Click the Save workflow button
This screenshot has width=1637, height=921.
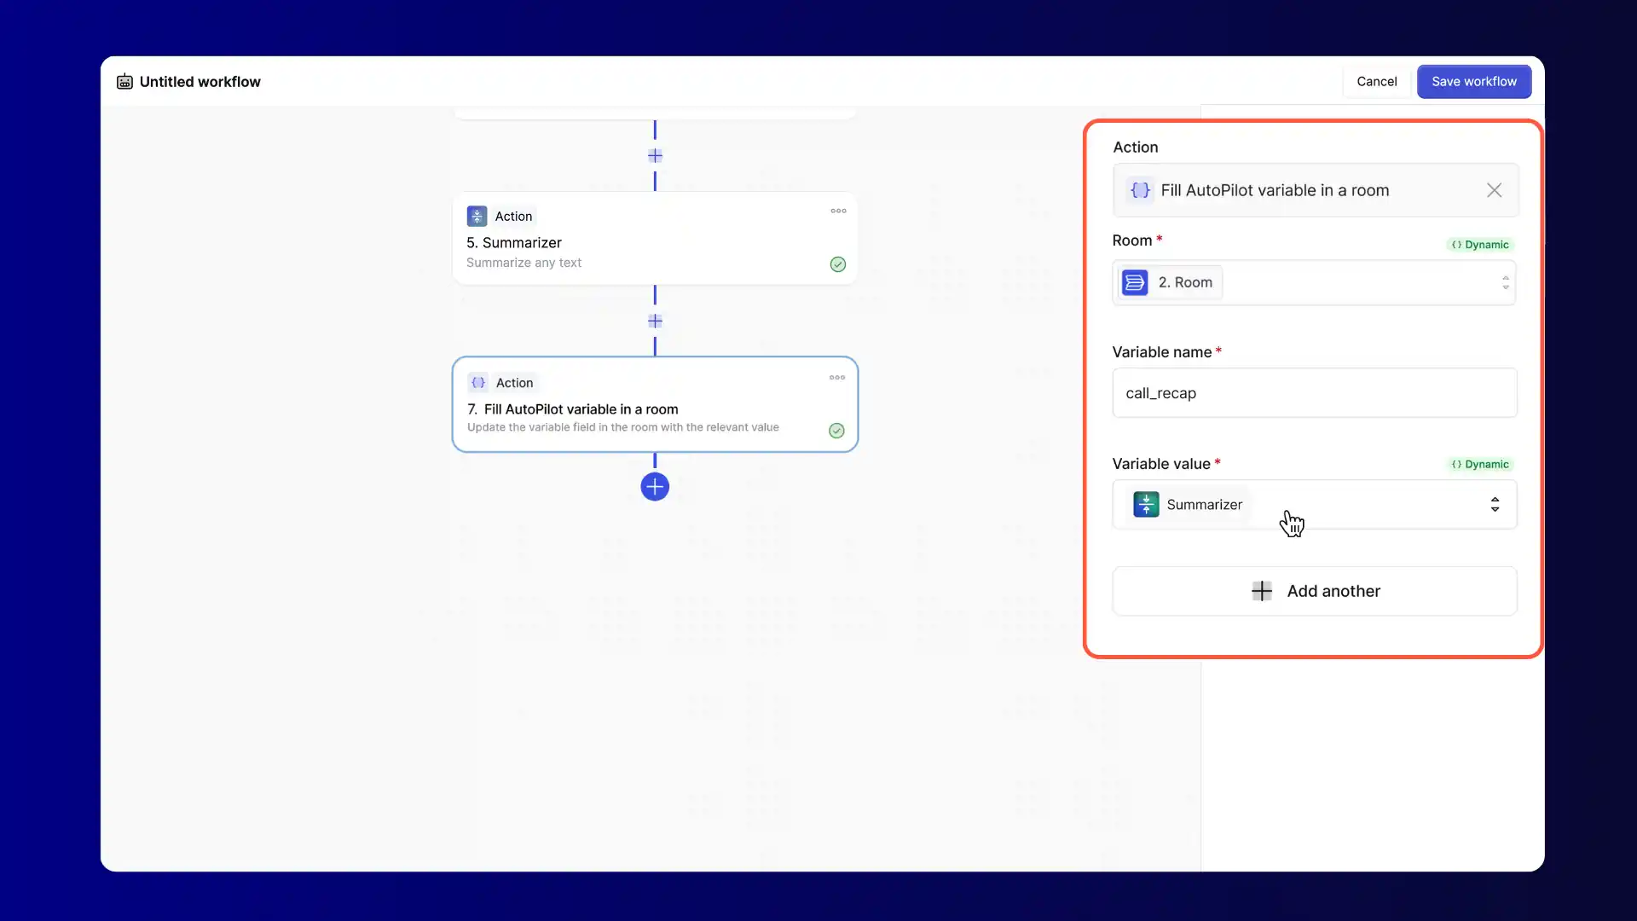click(1473, 82)
